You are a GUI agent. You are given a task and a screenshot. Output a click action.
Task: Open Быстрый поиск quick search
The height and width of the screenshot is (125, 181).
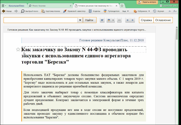click(x=29, y=11)
